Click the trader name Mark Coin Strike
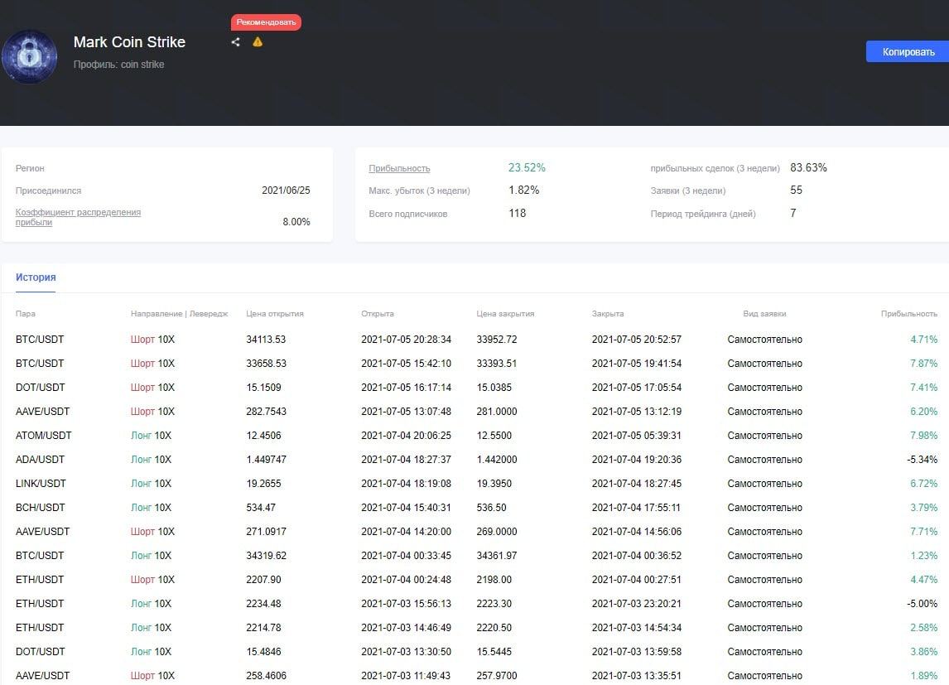 click(129, 41)
